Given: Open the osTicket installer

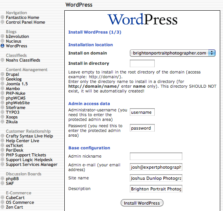Looking at the screenshot, I should click(x=14, y=145).
